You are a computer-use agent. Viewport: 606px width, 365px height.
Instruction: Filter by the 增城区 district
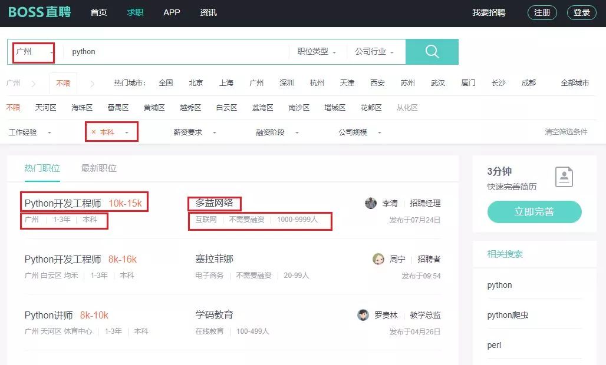click(335, 108)
